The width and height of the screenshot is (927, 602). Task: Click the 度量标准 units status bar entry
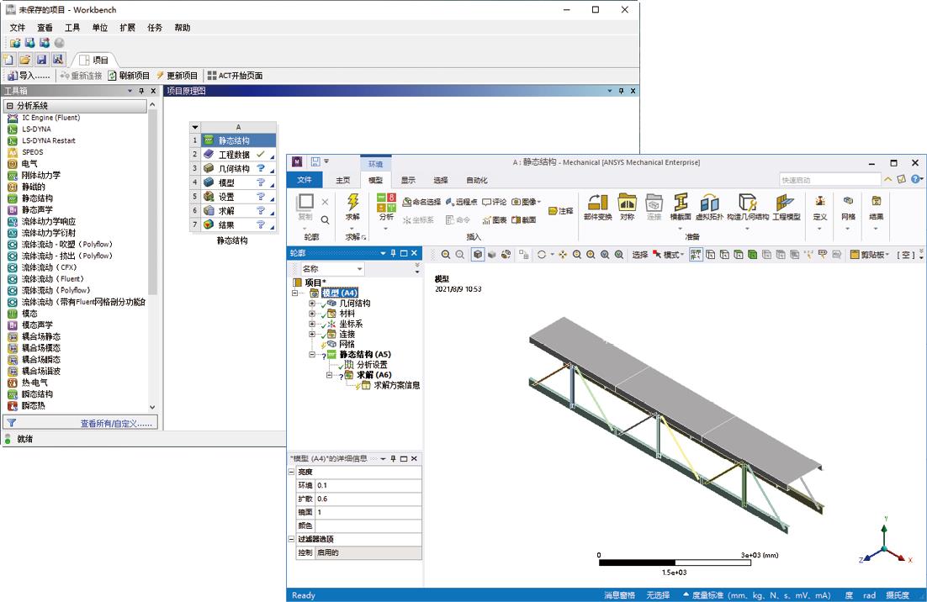coord(756,595)
